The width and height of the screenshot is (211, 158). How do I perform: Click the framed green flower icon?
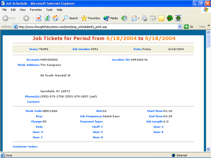click(178, 18)
